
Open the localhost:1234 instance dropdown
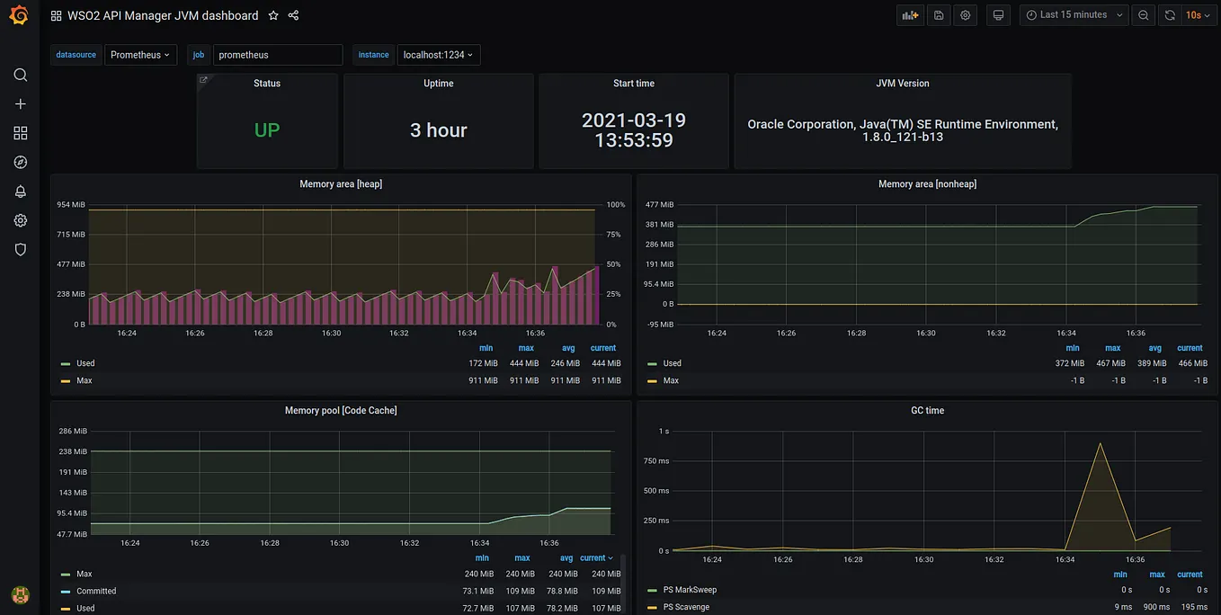[439, 55]
